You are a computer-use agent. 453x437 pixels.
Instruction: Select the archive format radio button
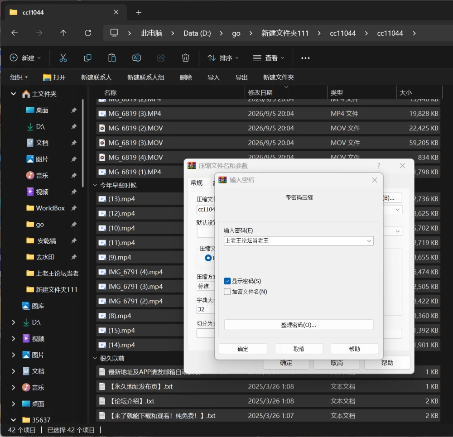pyautogui.click(x=208, y=258)
